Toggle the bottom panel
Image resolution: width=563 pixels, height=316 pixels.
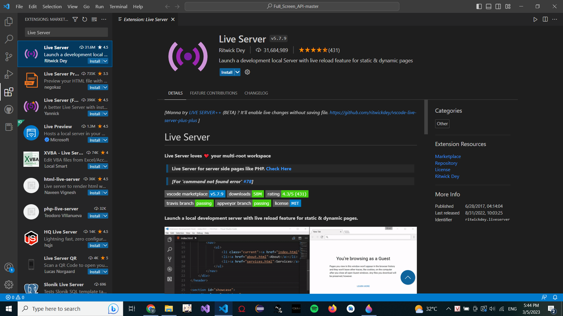[x=489, y=6]
